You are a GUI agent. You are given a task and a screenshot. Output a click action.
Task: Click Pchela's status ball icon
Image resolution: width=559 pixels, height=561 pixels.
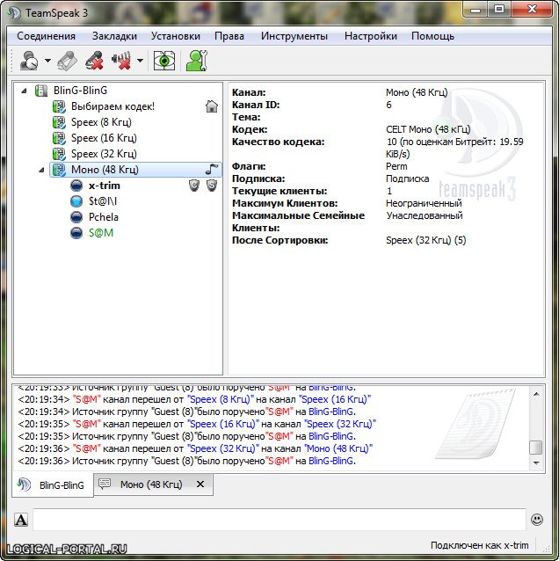[76, 217]
